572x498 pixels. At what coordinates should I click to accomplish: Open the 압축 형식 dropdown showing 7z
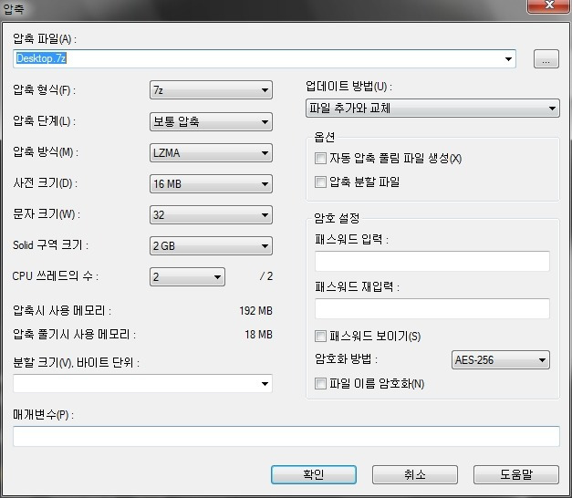click(x=211, y=90)
